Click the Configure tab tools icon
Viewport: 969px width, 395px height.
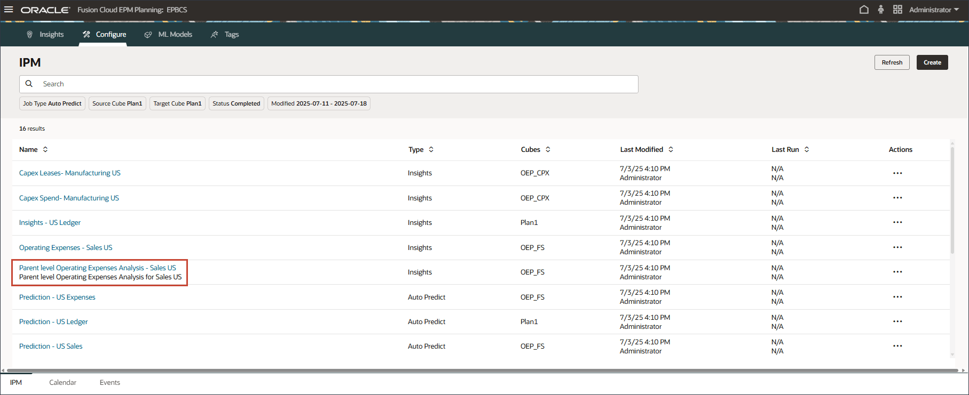pos(86,34)
